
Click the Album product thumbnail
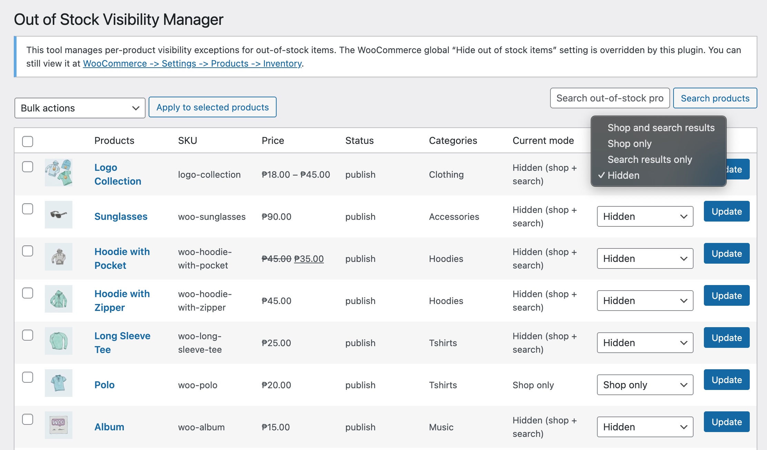(58, 425)
